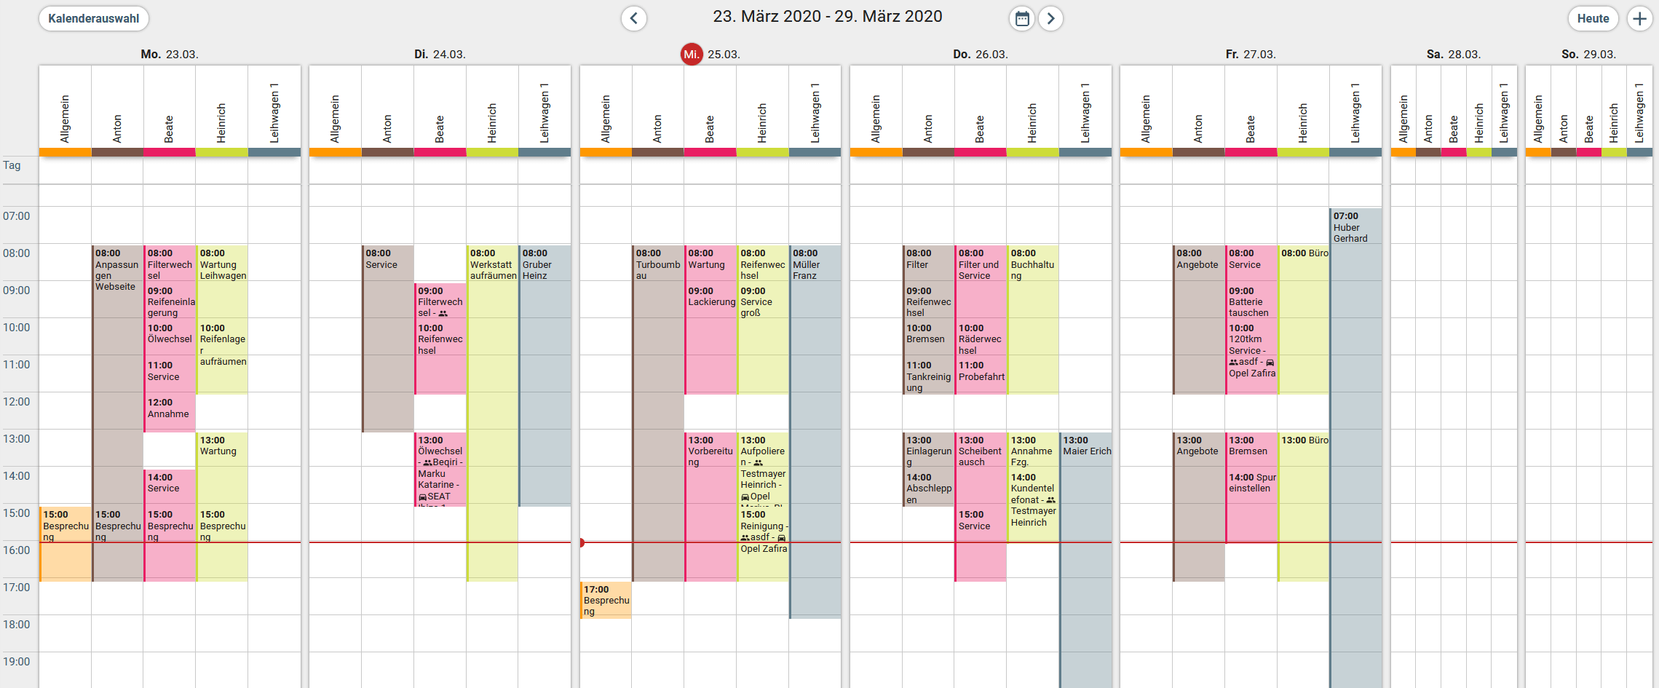Click the Tag all-day row label
This screenshot has height=688, width=1659.
tap(12, 165)
